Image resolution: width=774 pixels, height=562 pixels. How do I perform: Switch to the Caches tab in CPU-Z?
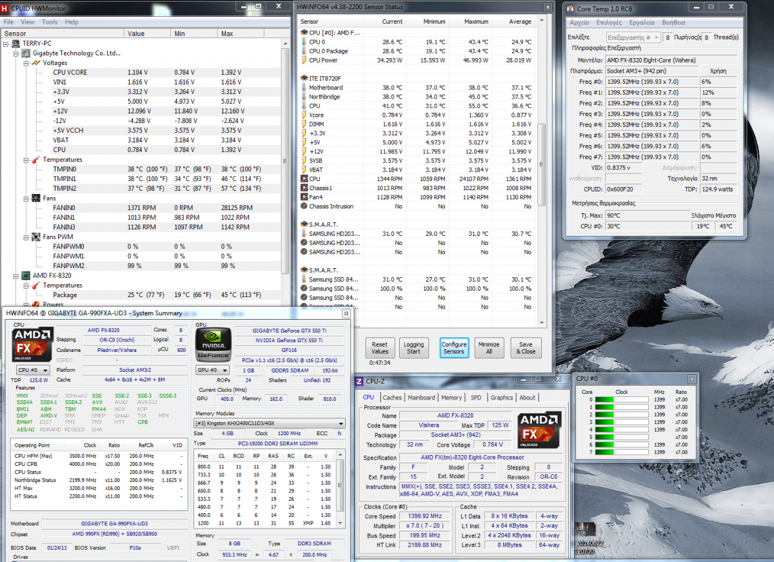coord(392,398)
